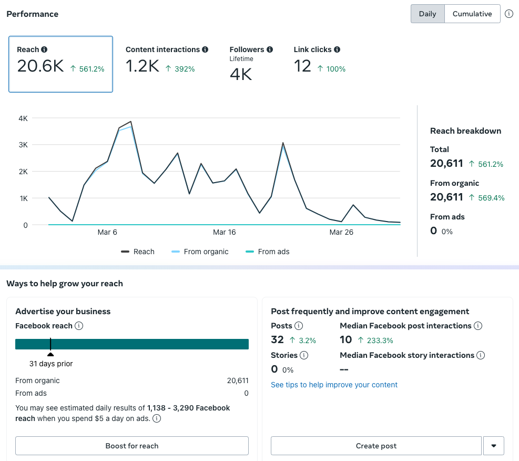Open info for Median Facebook story interactions
Viewport: 519px width, 461px height.
coord(481,355)
